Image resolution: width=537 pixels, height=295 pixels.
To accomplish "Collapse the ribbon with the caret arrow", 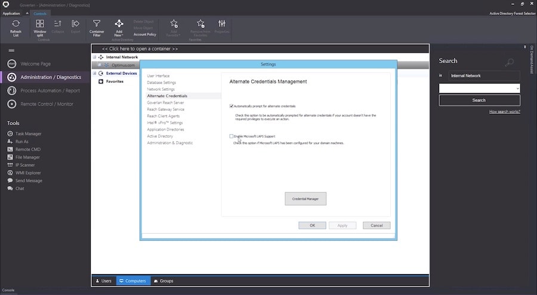I will pos(27,13).
